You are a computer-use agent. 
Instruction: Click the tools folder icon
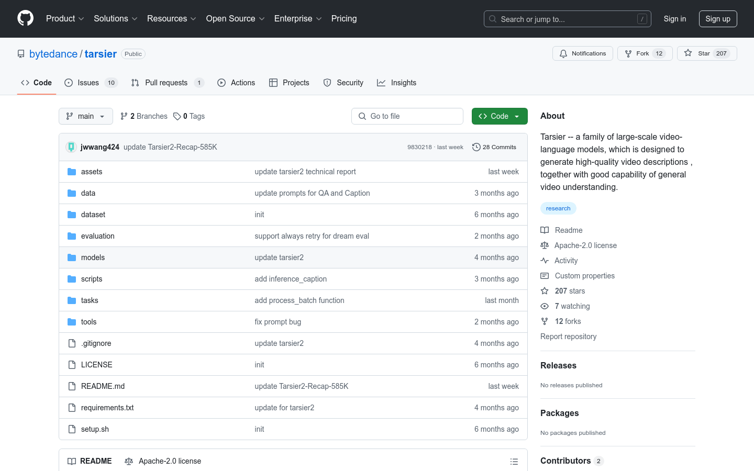pyautogui.click(x=72, y=322)
